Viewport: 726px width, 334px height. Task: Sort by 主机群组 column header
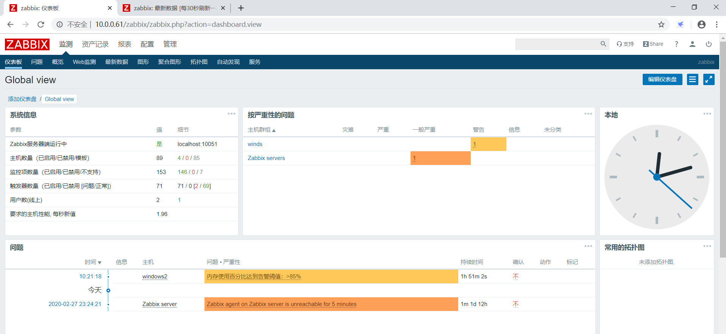[261, 130]
